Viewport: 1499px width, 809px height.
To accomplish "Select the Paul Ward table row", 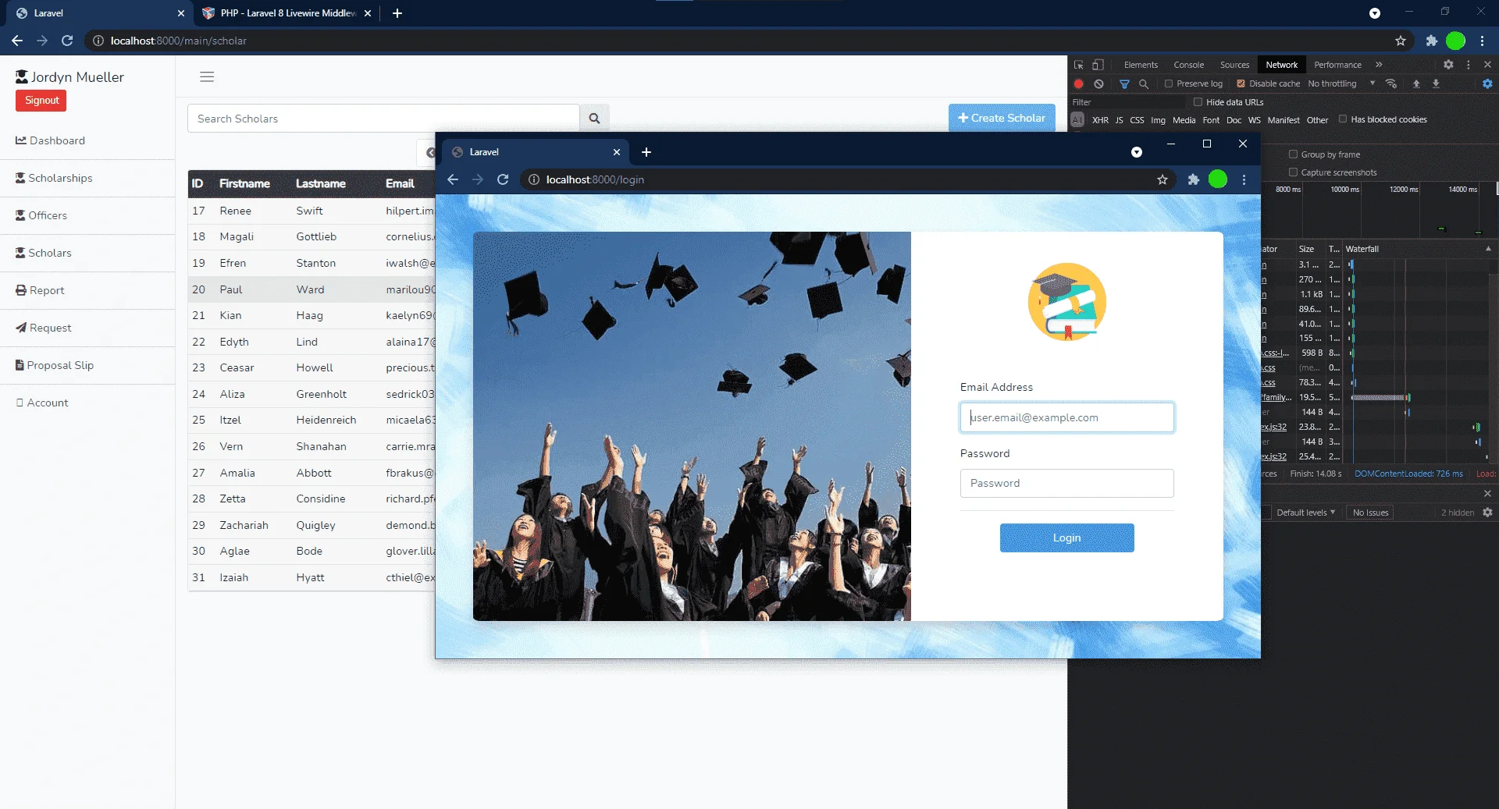I will coord(312,289).
